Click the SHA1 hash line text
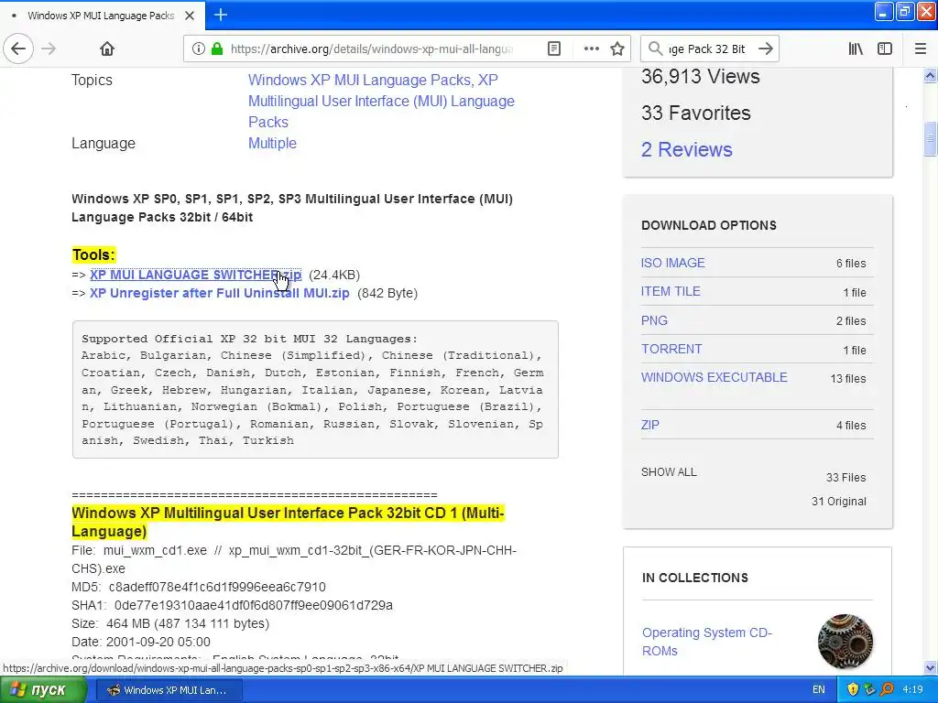The width and height of the screenshot is (938, 703). (232, 605)
